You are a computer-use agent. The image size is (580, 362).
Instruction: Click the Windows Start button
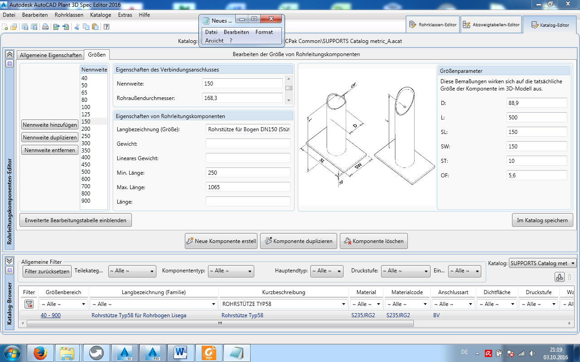point(12,353)
